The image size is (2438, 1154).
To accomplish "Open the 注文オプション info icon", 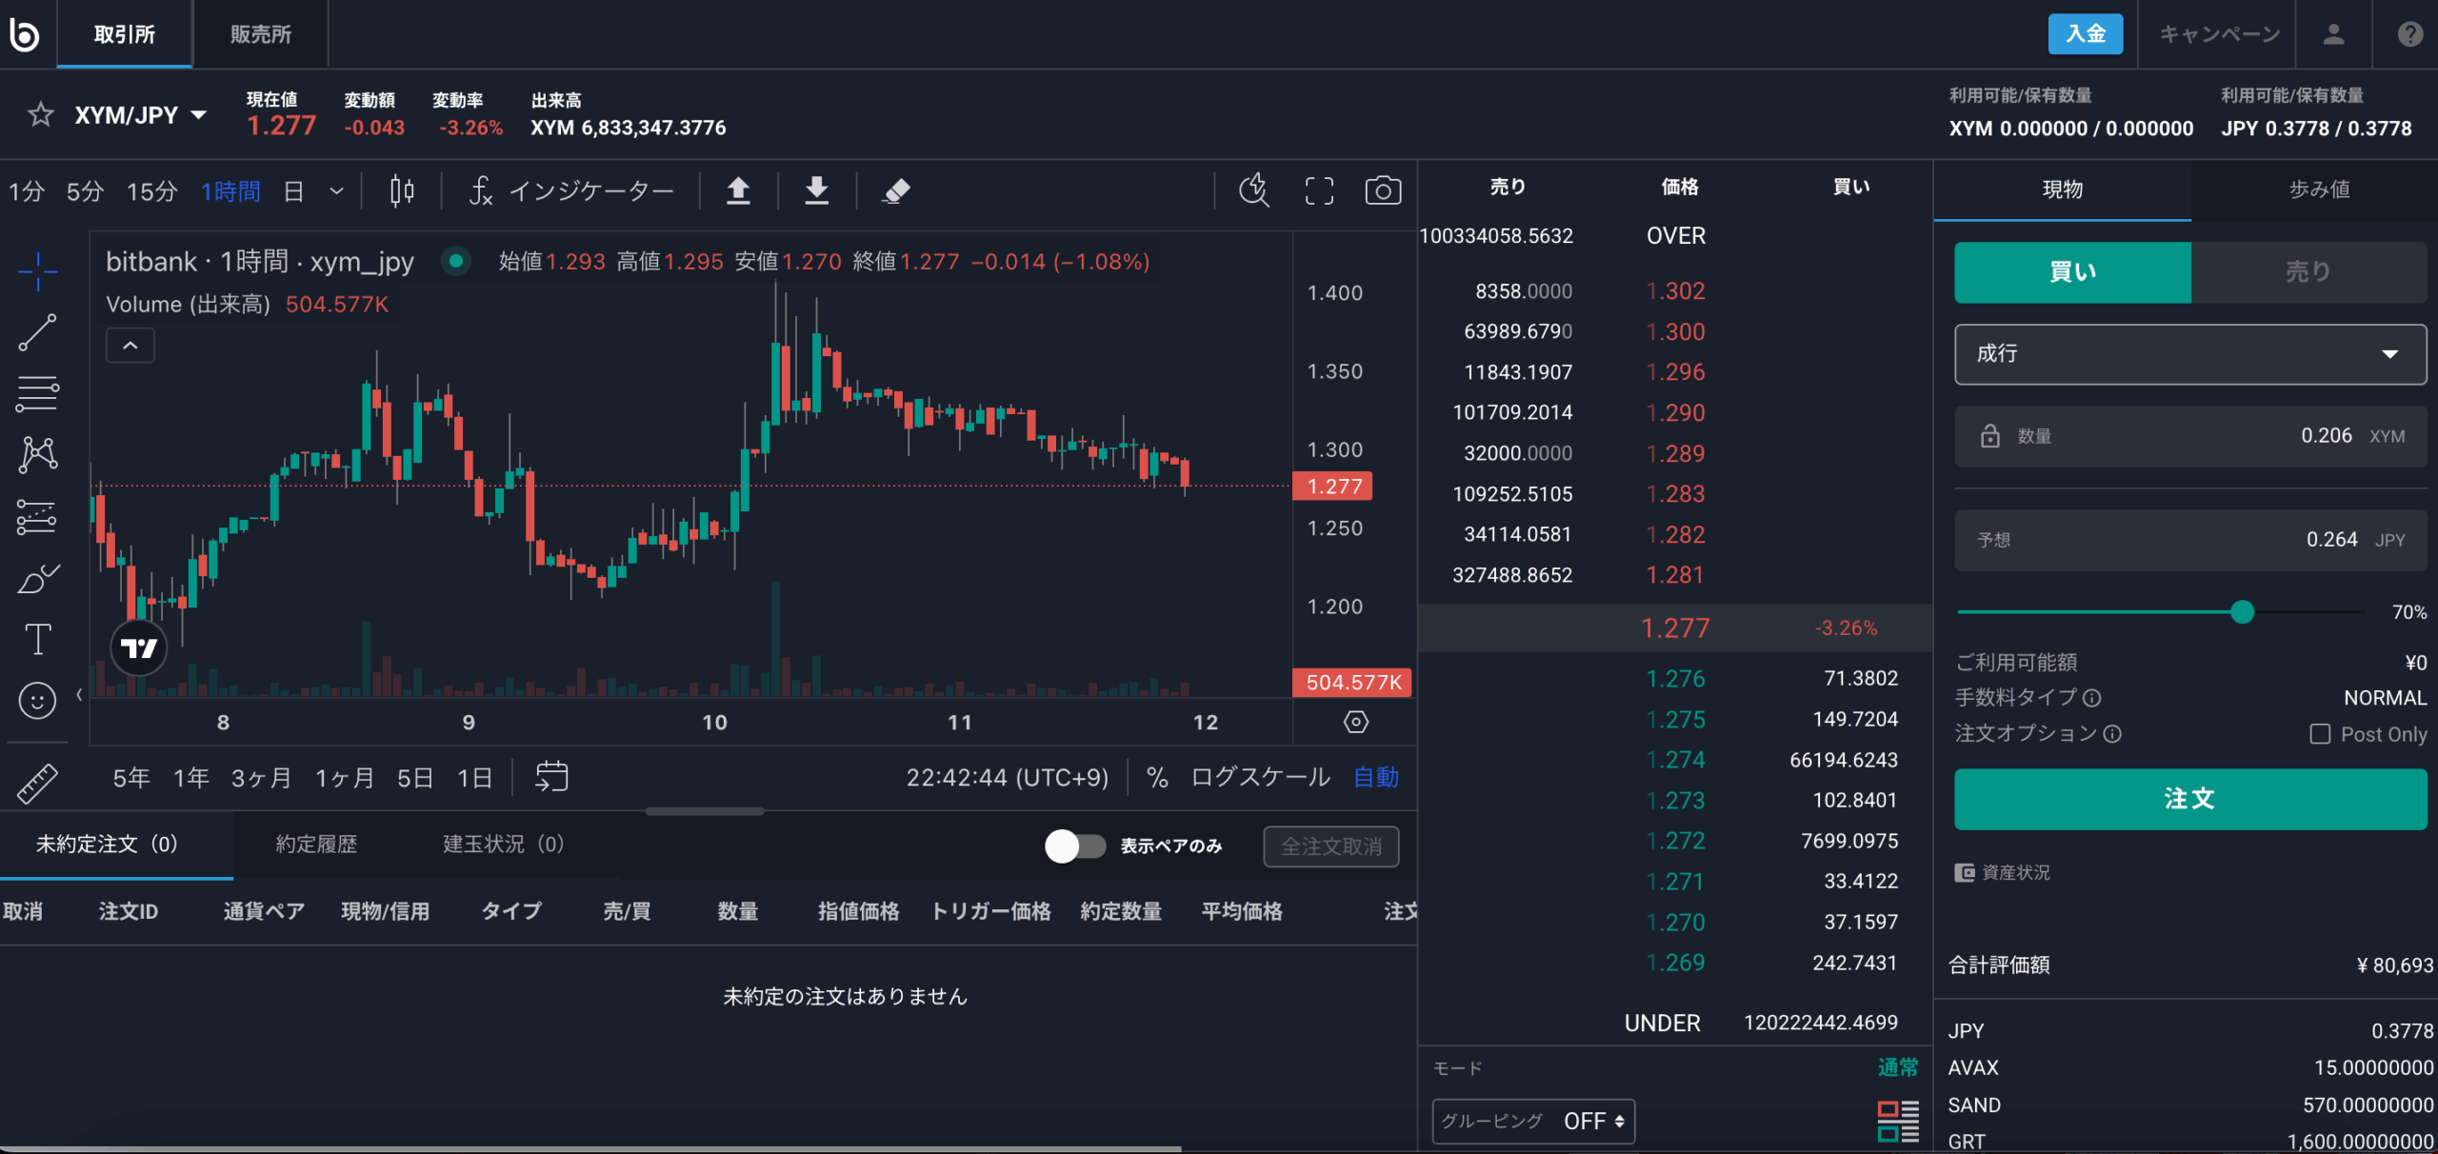I will (x=2112, y=734).
